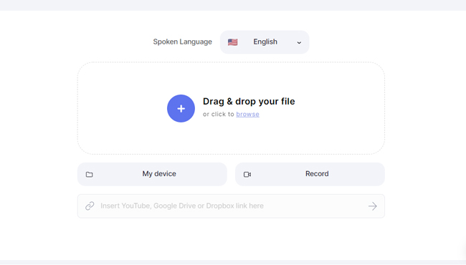The width and height of the screenshot is (466, 265).
Task: Click the browse link
Action: point(247,115)
